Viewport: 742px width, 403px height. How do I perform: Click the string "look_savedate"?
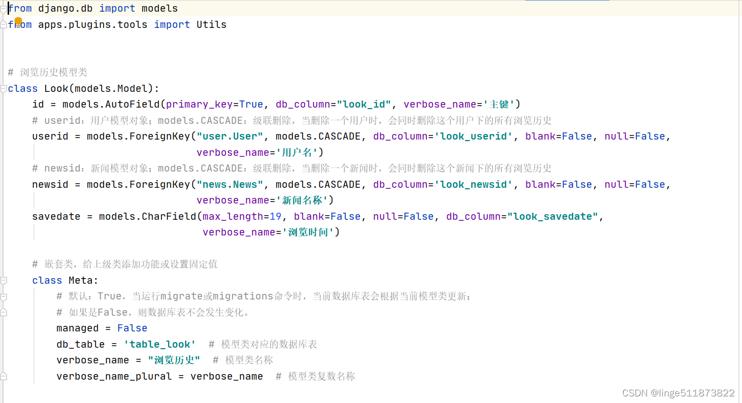click(553, 216)
